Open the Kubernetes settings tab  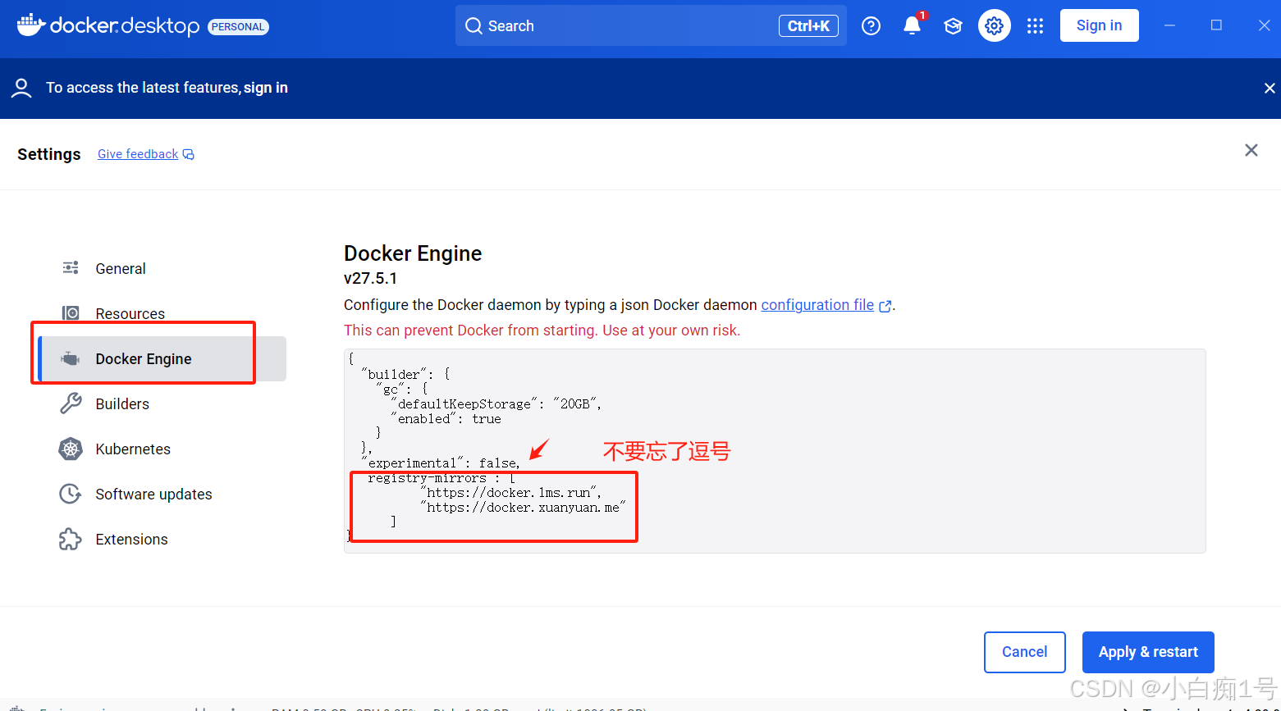(x=162, y=449)
